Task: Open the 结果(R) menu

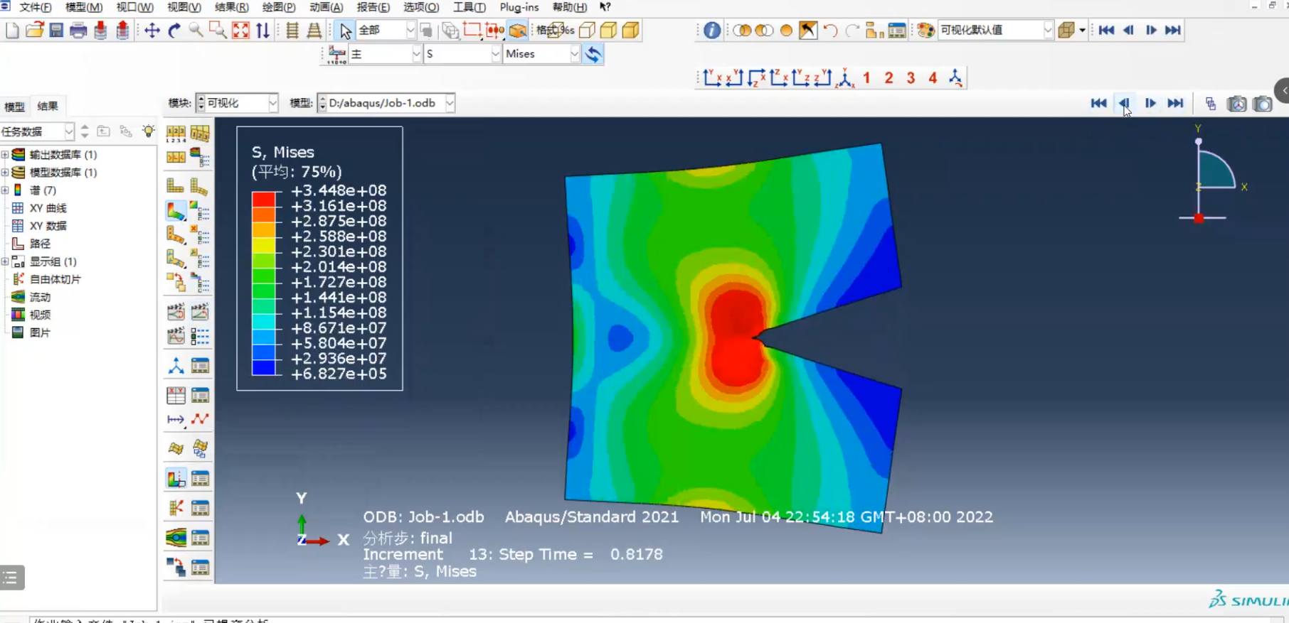Action: click(x=231, y=7)
